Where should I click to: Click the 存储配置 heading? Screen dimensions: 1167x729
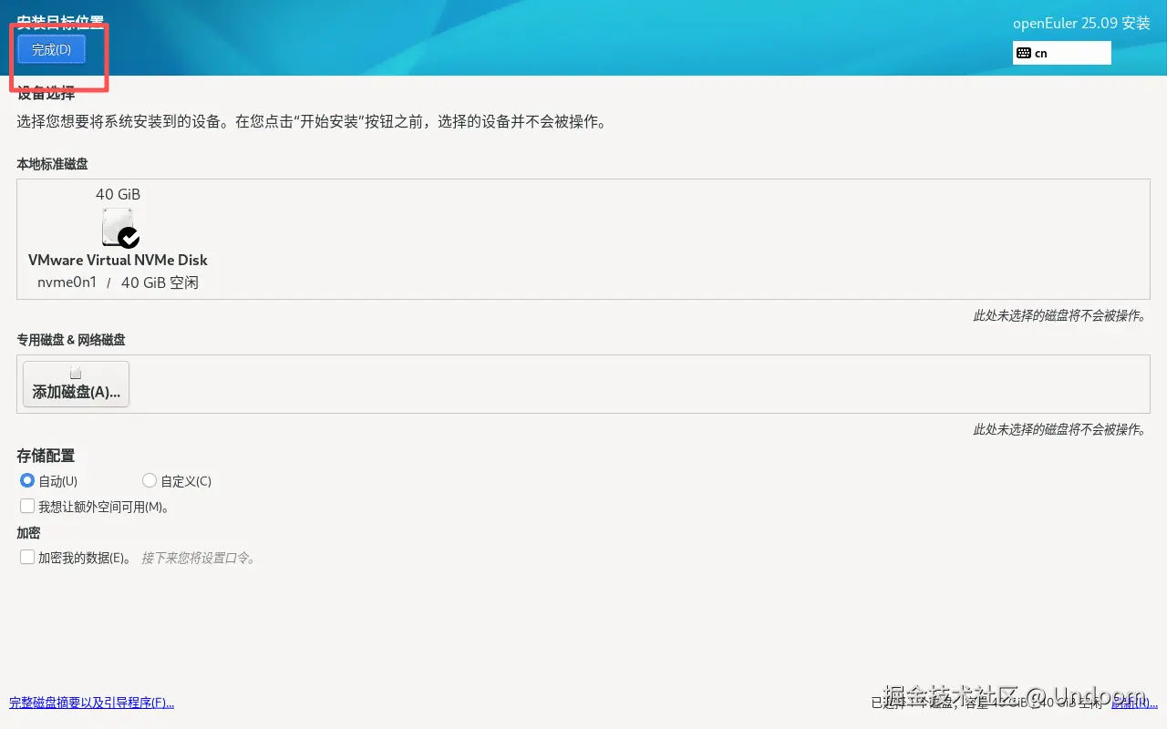(x=46, y=456)
